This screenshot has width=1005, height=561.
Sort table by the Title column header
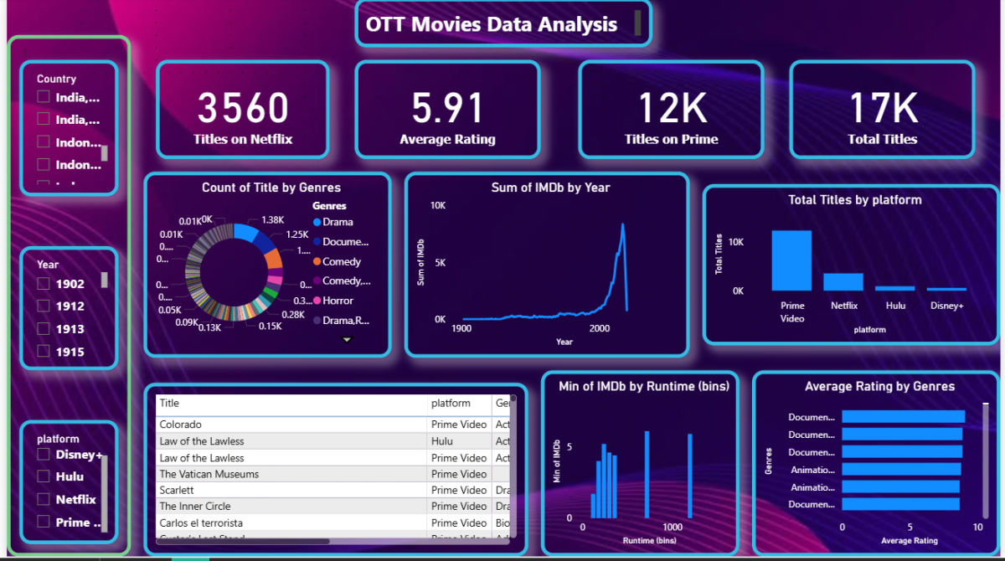point(169,404)
